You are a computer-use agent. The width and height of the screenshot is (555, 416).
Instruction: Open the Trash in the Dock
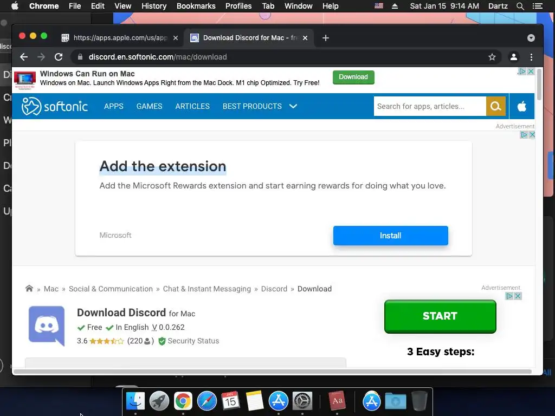[420, 401]
